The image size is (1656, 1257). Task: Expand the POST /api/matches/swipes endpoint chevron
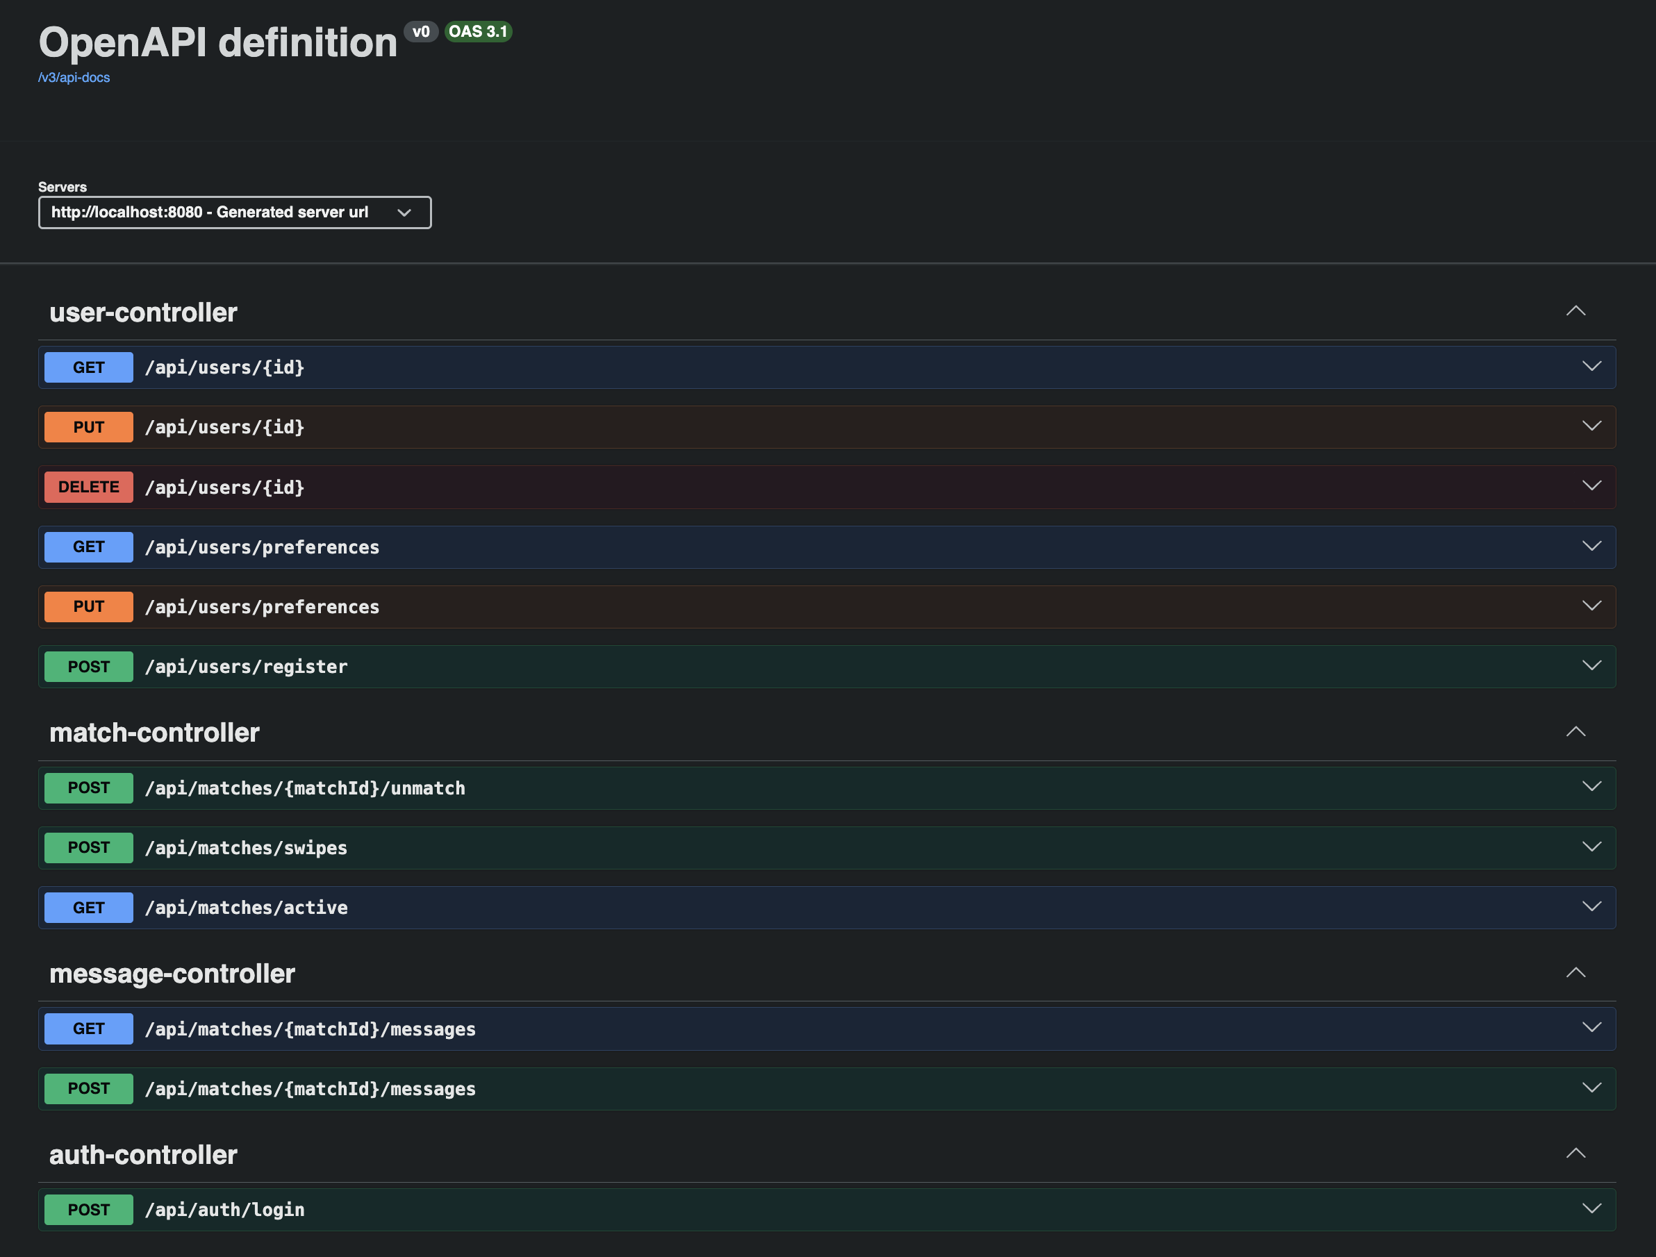[x=1591, y=847]
